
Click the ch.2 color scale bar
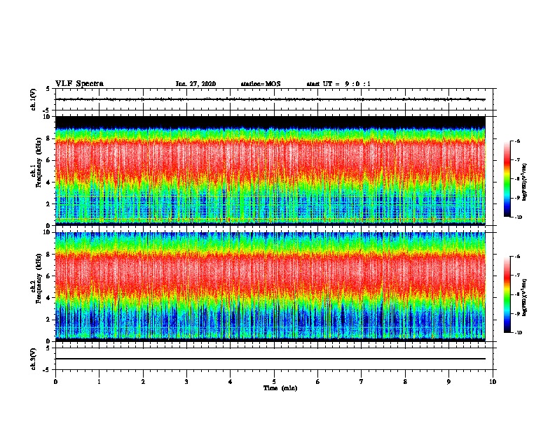coord(507,294)
